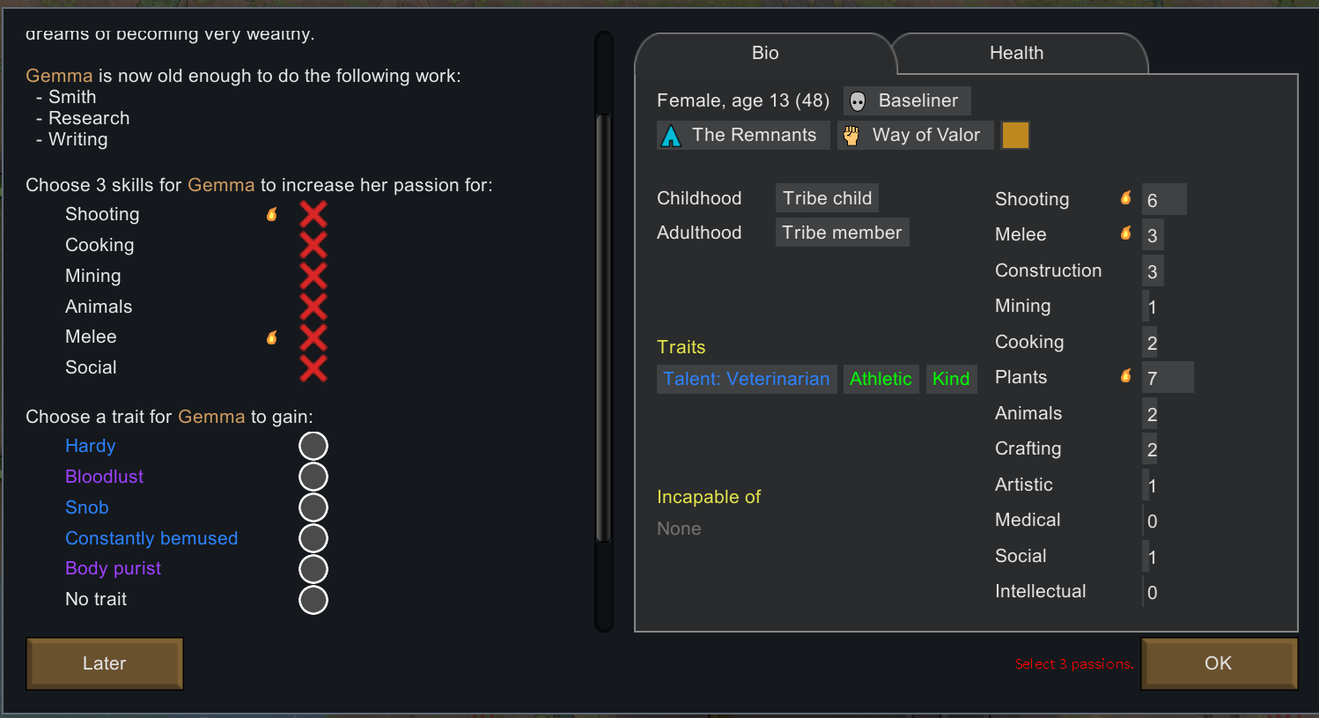Switch to the Health tab
1319x718 pixels.
[x=1016, y=53]
